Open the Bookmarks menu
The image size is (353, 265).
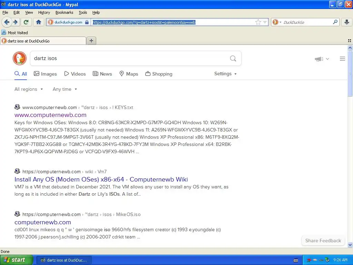[64, 12]
